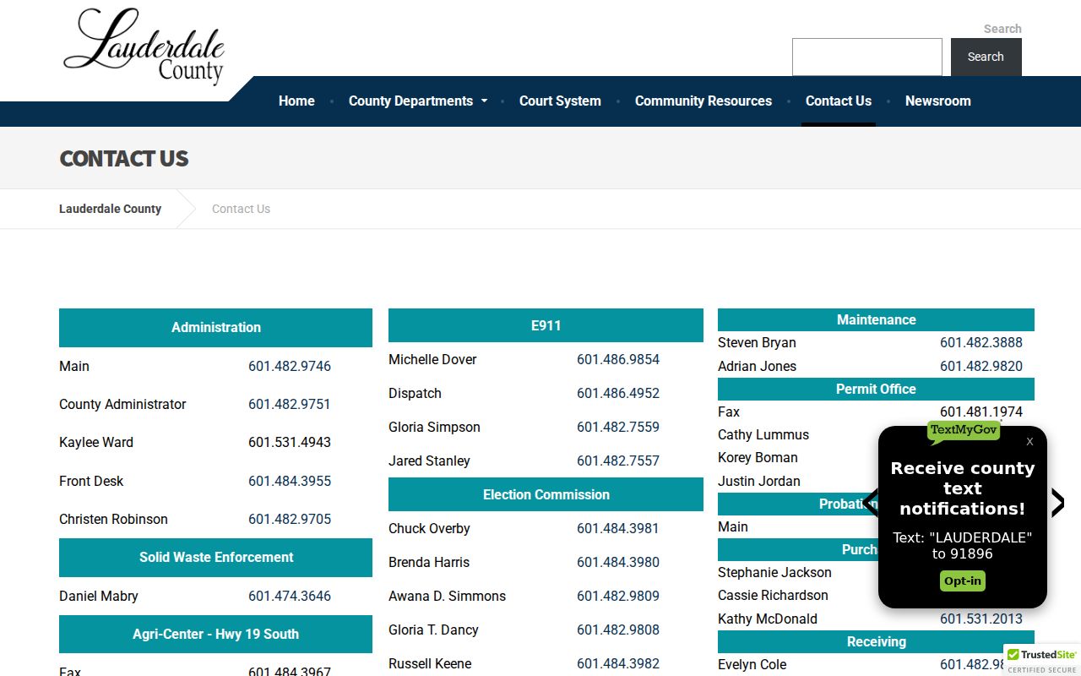1081x676 pixels.
Task: Click Michelle Dover's number 601.486.9854
Action: (618, 359)
